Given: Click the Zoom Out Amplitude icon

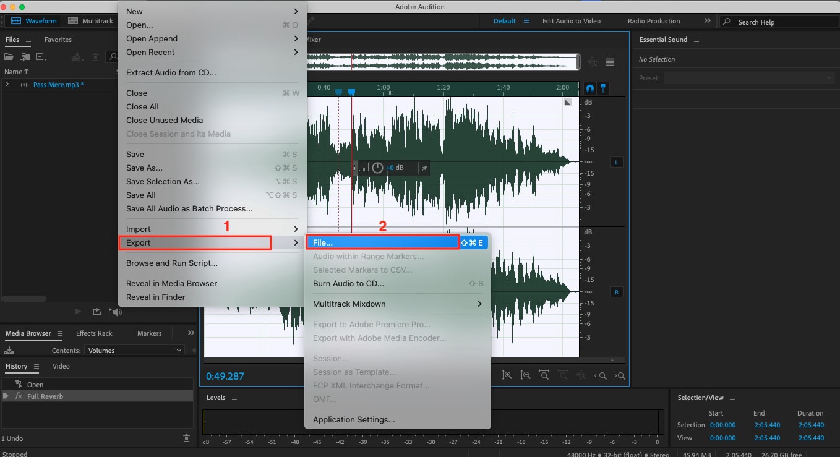Looking at the screenshot, I should tap(526, 375).
